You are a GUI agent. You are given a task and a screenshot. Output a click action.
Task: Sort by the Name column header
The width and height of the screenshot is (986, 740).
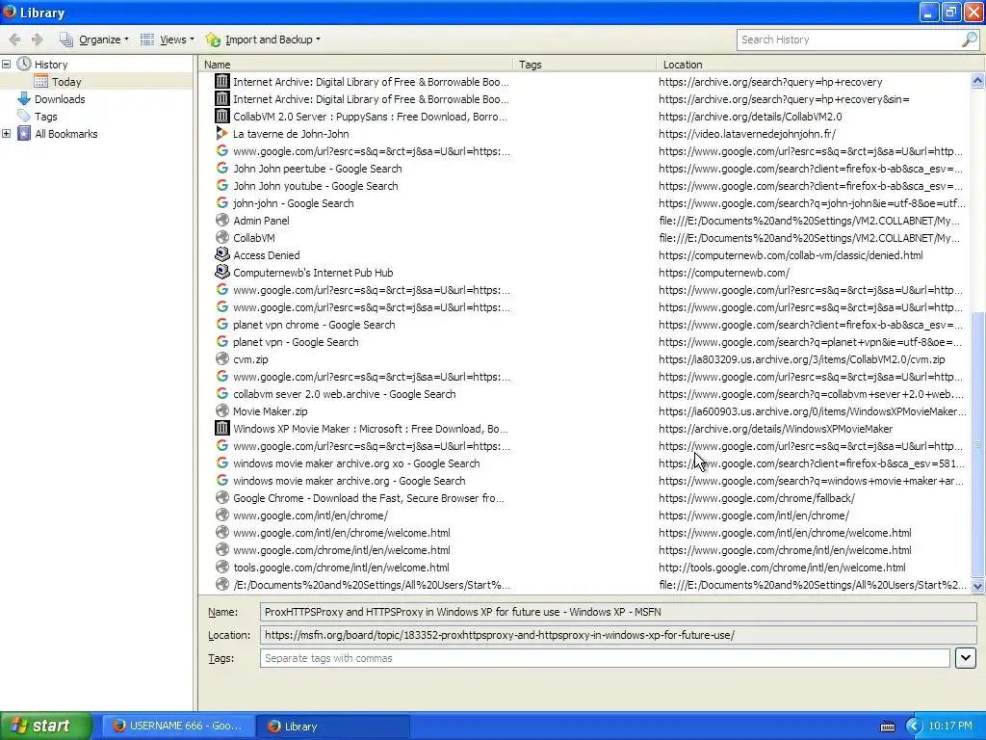[x=356, y=65]
